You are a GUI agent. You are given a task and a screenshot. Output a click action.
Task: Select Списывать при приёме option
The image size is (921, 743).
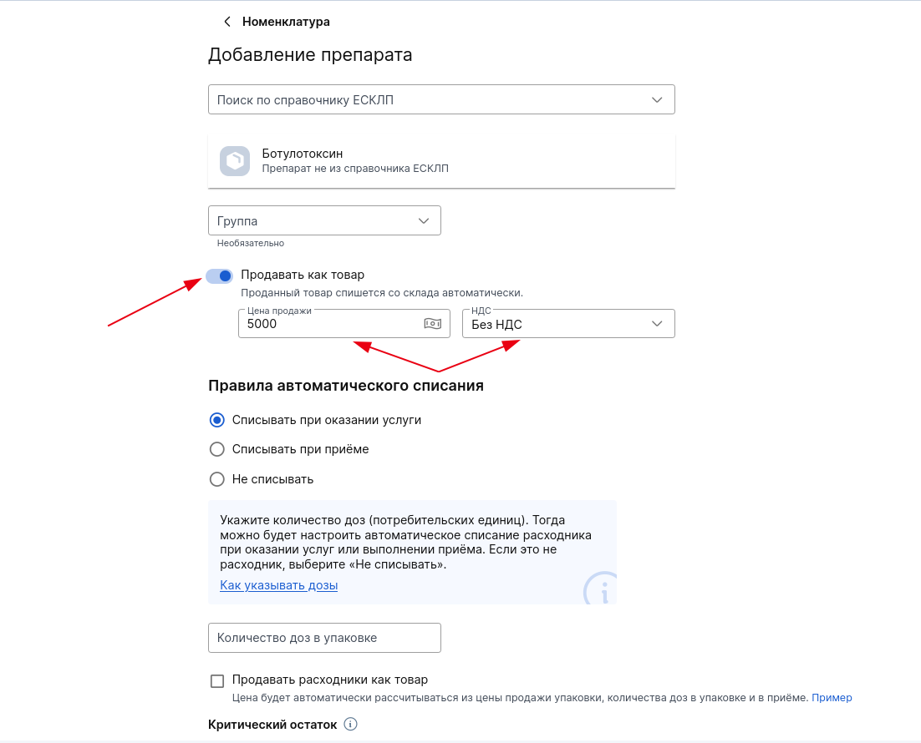(x=216, y=449)
